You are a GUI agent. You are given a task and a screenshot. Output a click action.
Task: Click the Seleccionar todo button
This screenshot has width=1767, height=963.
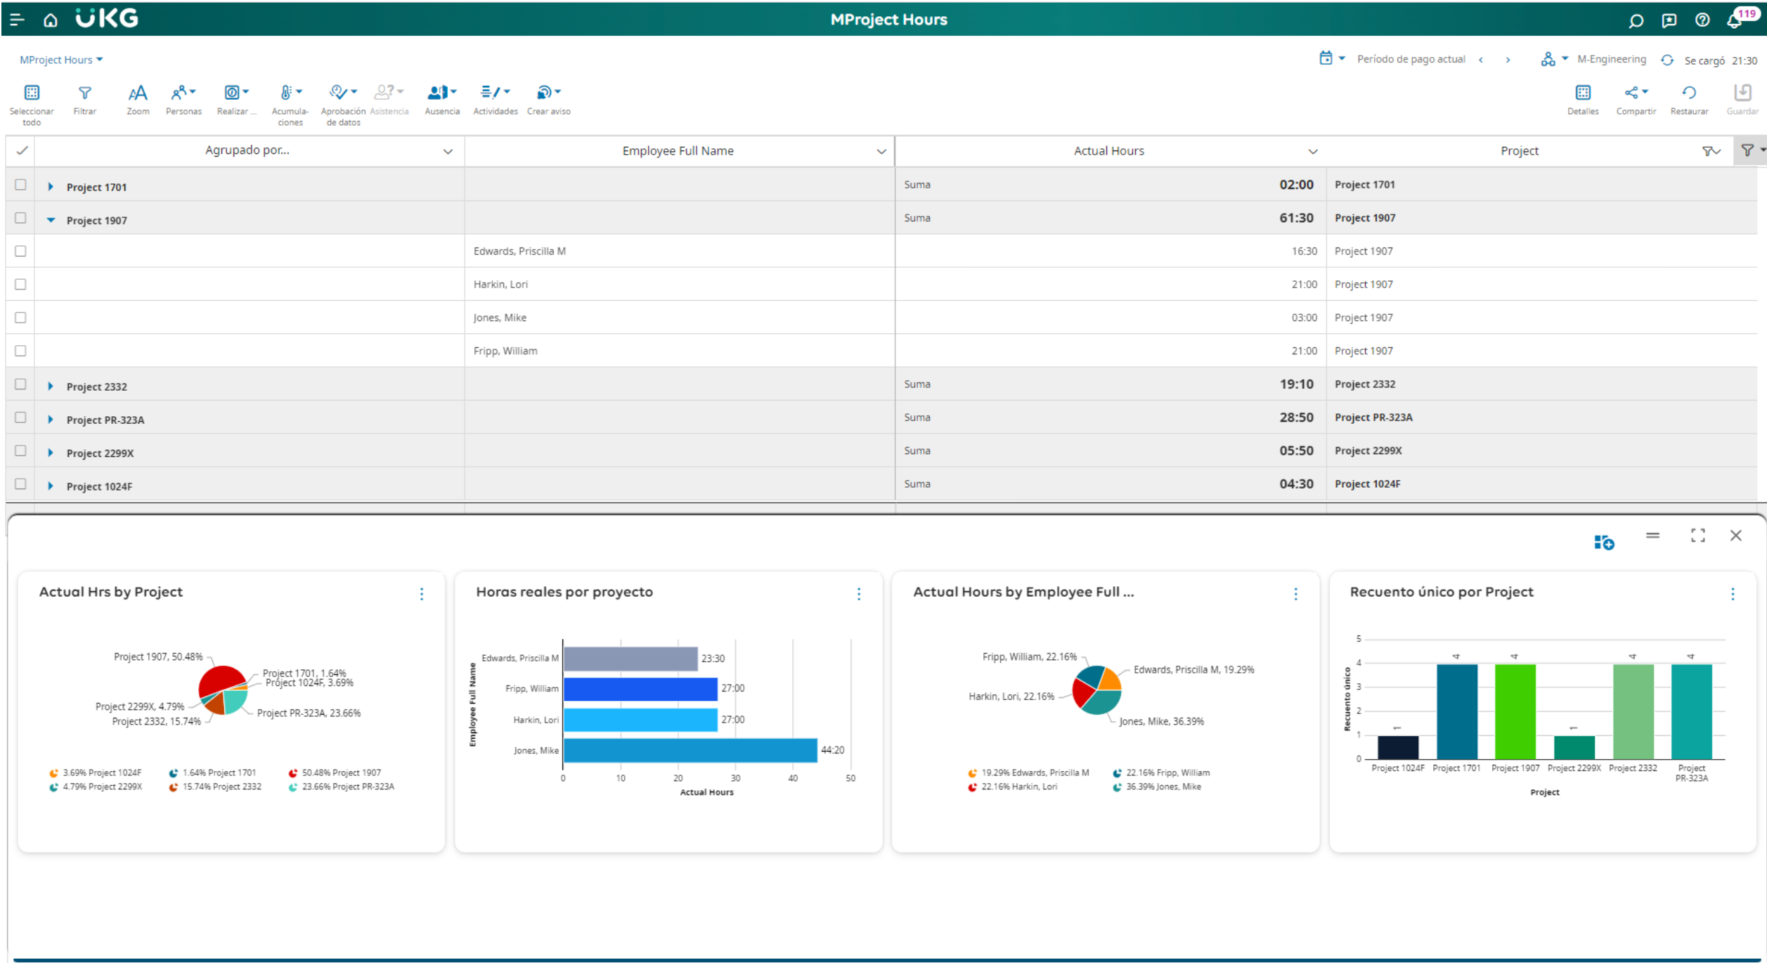(x=32, y=93)
